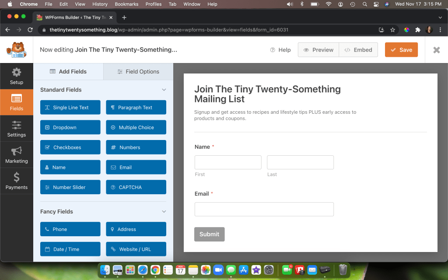
Task: Click the WPForms bear mascot logo
Action: click(16, 50)
